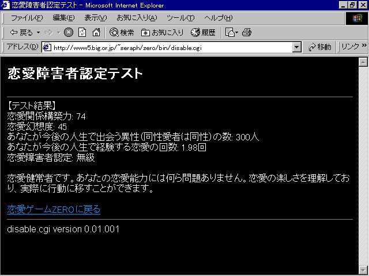369x276 pixels.
Task: Click the page icon in address bar
Action: tap(47, 47)
